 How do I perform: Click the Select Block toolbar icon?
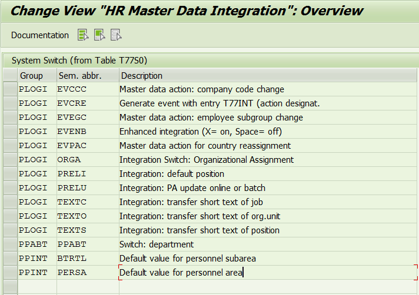coord(99,35)
